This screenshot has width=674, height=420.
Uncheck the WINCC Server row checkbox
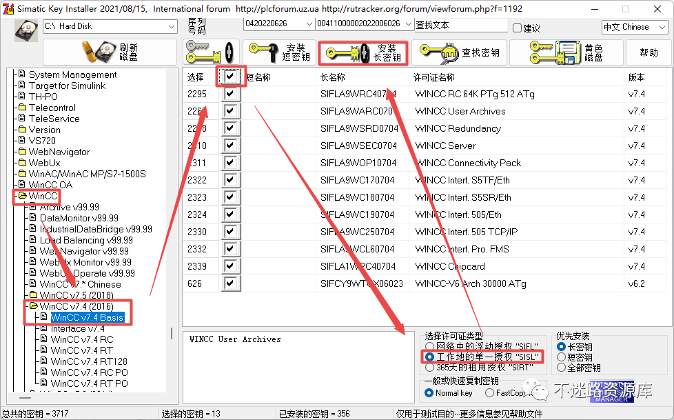click(230, 145)
